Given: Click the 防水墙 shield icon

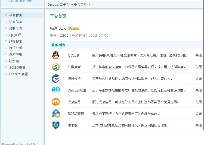Looking at the screenshot, I should pyautogui.click(x=56, y=125).
